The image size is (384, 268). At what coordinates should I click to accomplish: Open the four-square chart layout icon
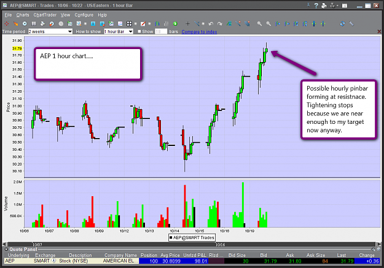(x=129, y=24)
